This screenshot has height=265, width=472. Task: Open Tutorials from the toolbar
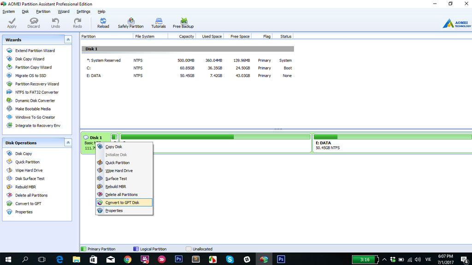pos(159,23)
